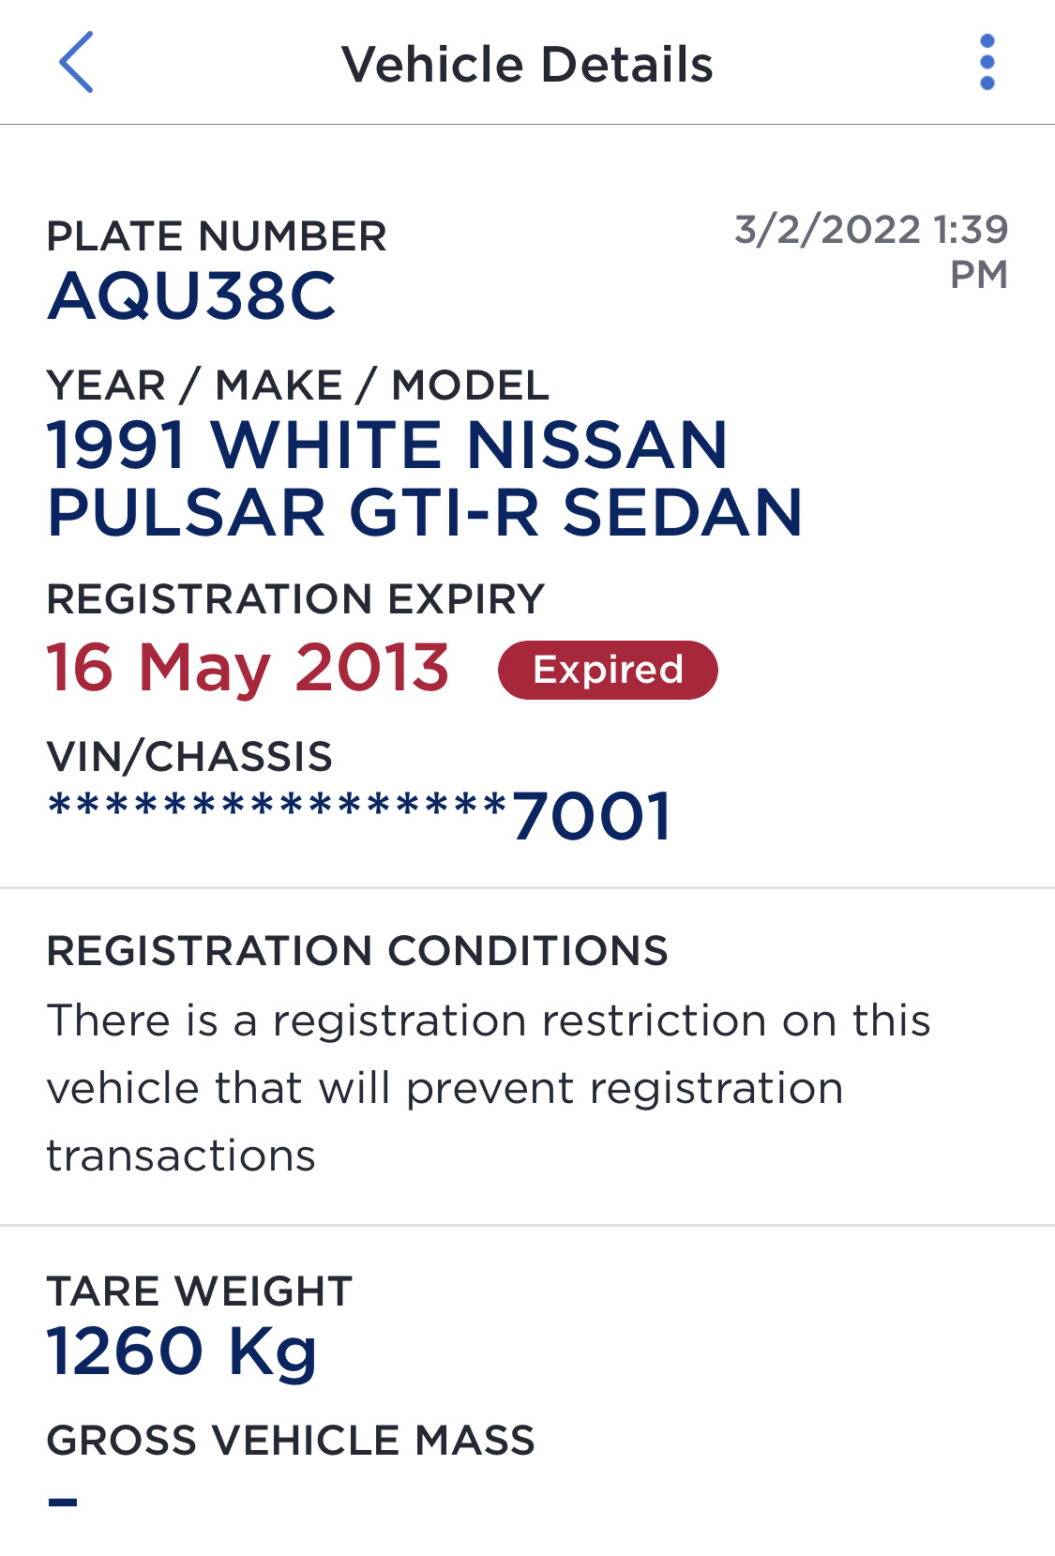Screen dimensions: 1055x1556
Task: Tap the REGISTRATION EXPIRY label
Action: [x=295, y=599]
